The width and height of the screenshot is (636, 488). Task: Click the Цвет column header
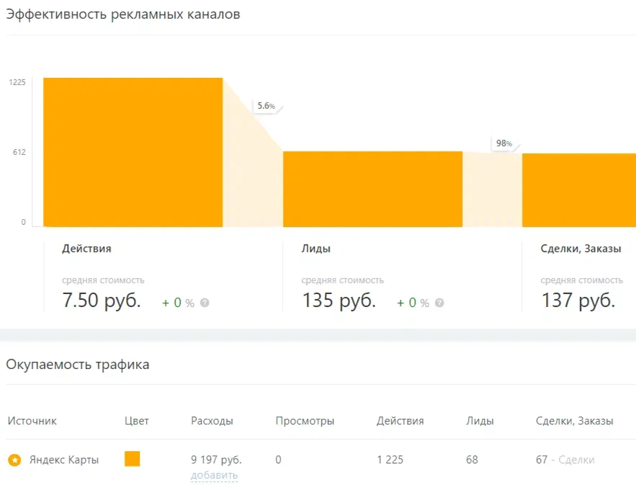pos(137,421)
